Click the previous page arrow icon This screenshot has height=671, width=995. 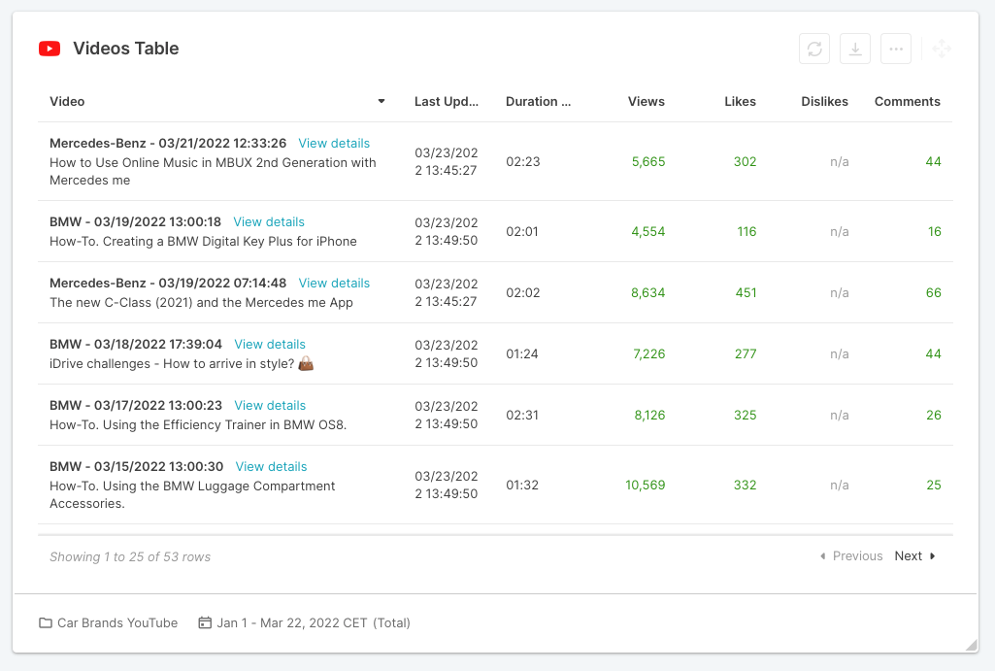coord(823,556)
